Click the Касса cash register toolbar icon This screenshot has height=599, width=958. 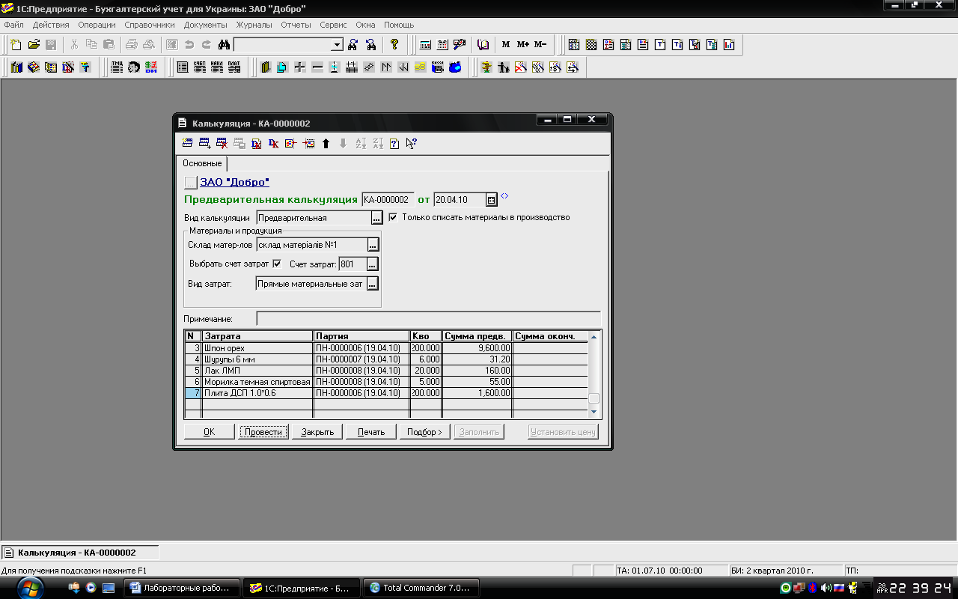coord(438,67)
